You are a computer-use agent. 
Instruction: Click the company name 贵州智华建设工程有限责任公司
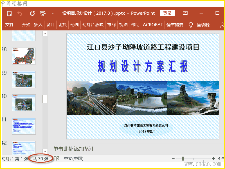146,125
